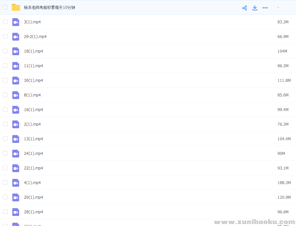Click the dash element right of the toolbar icons

tap(278, 7)
